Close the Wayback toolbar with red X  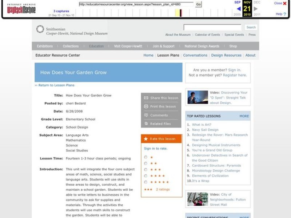pyautogui.click(x=284, y=3)
